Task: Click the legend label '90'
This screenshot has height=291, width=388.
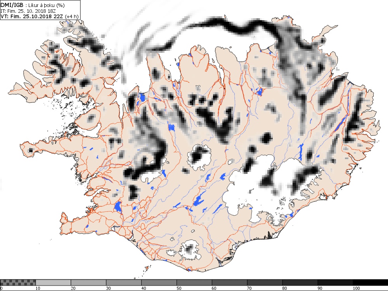Action: 320,288
